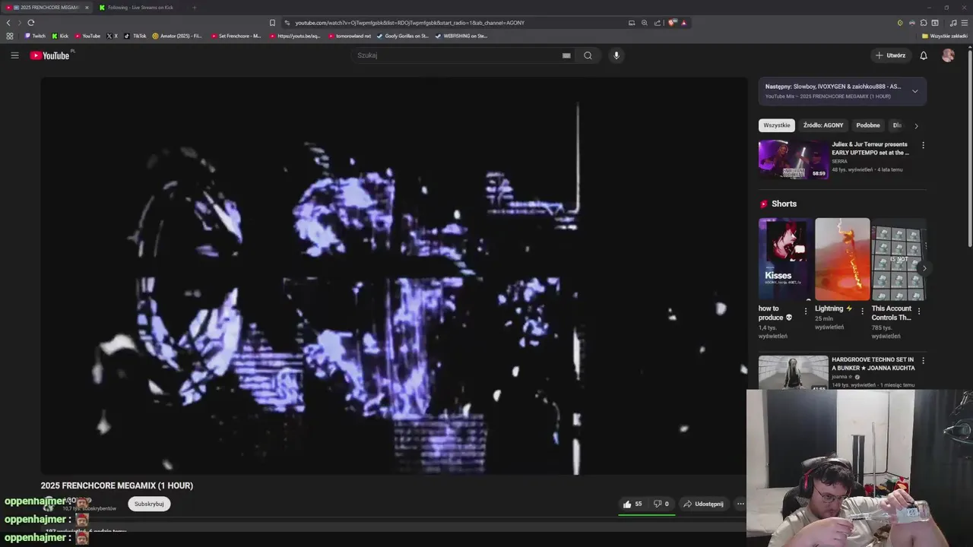The image size is (973, 547).
Task: Open Brave Rewards triangle icon
Action: [x=684, y=23]
